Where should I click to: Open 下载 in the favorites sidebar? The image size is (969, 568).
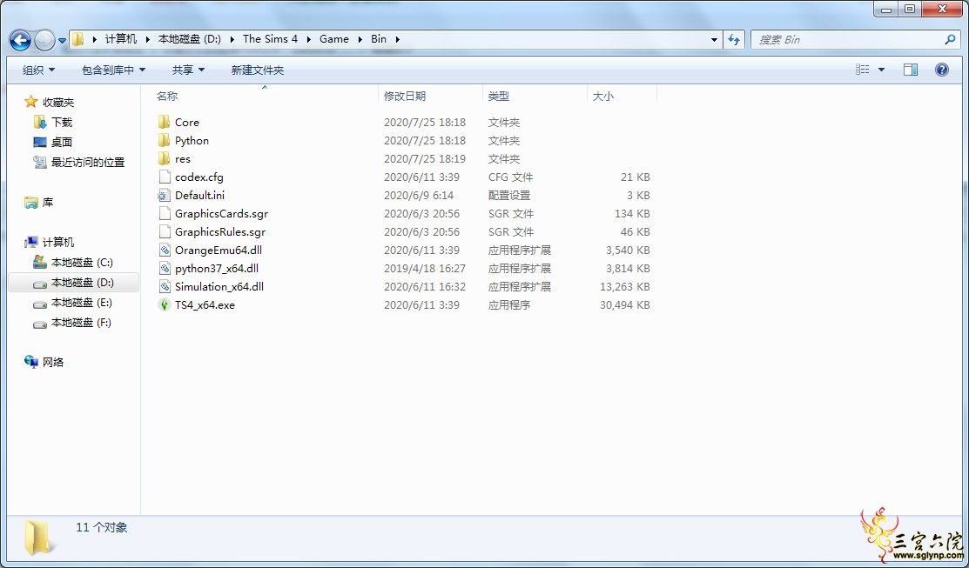[62, 123]
